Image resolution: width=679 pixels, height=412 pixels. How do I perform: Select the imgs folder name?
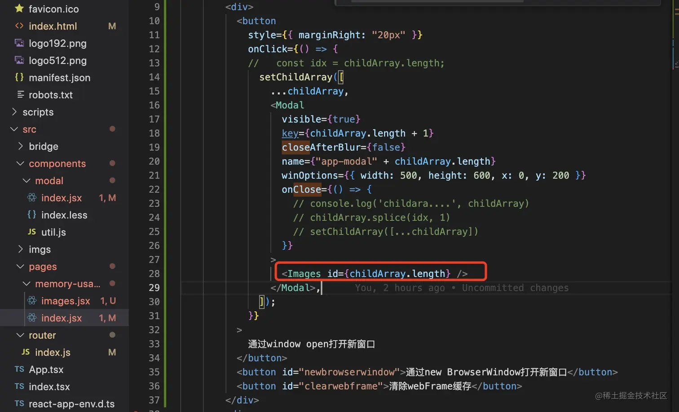(x=40, y=250)
